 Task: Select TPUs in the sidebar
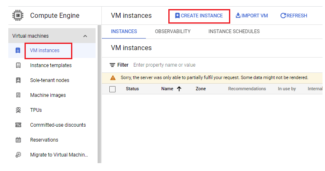[x=52, y=110]
